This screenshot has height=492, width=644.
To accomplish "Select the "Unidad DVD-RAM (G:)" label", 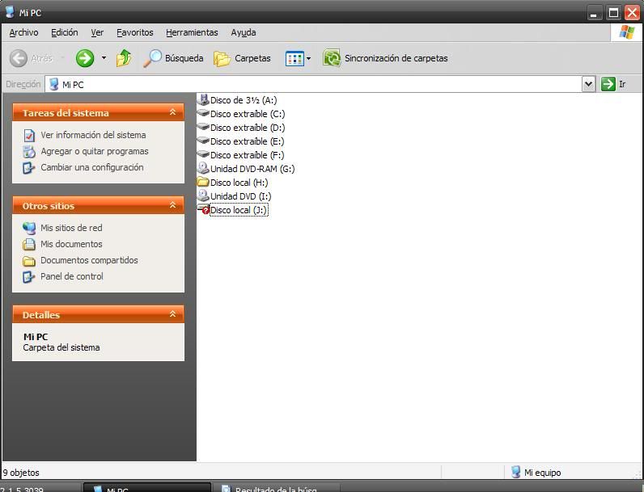I will [x=252, y=169].
